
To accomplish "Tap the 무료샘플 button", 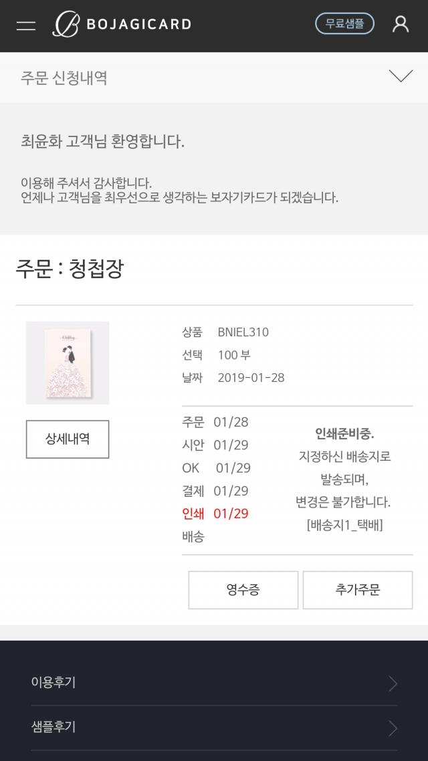I will point(344,24).
